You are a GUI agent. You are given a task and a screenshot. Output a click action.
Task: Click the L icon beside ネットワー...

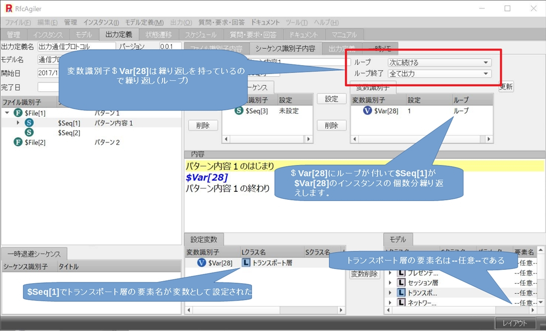click(x=401, y=303)
